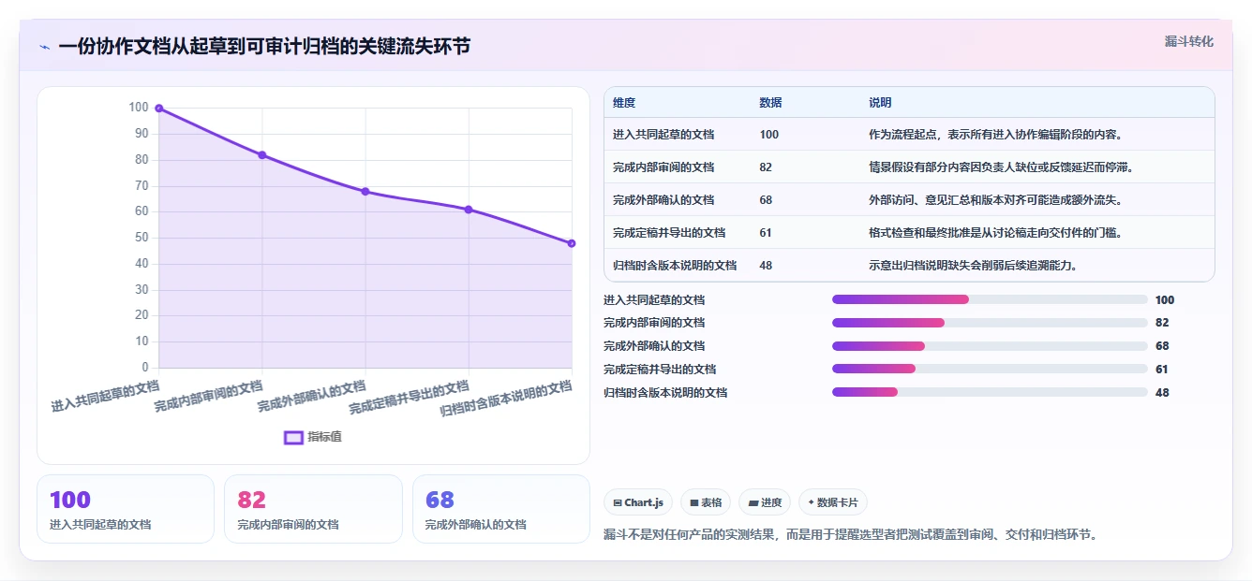Screen dimensions: 1252x581
Task: Click description 作为流程起点，表示所有进入协作编辑阶段的内容。
Action: (995, 135)
